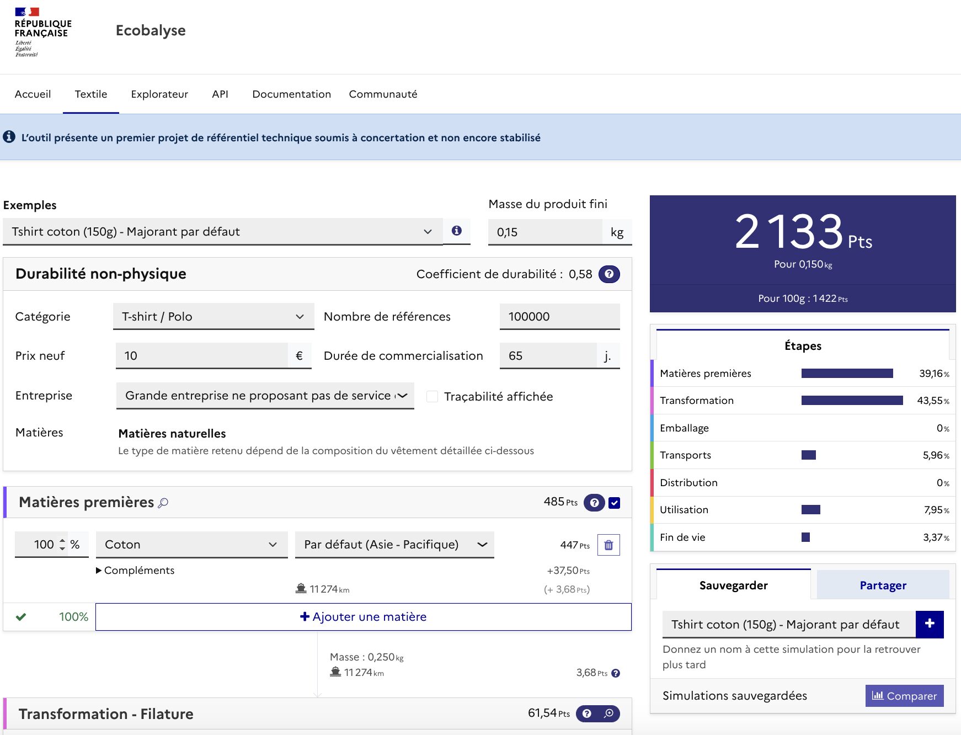Image resolution: width=961 pixels, height=735 pixels.
Task: Click the '+37,50 Pts' complement value
Action: (x=568, y=571)
